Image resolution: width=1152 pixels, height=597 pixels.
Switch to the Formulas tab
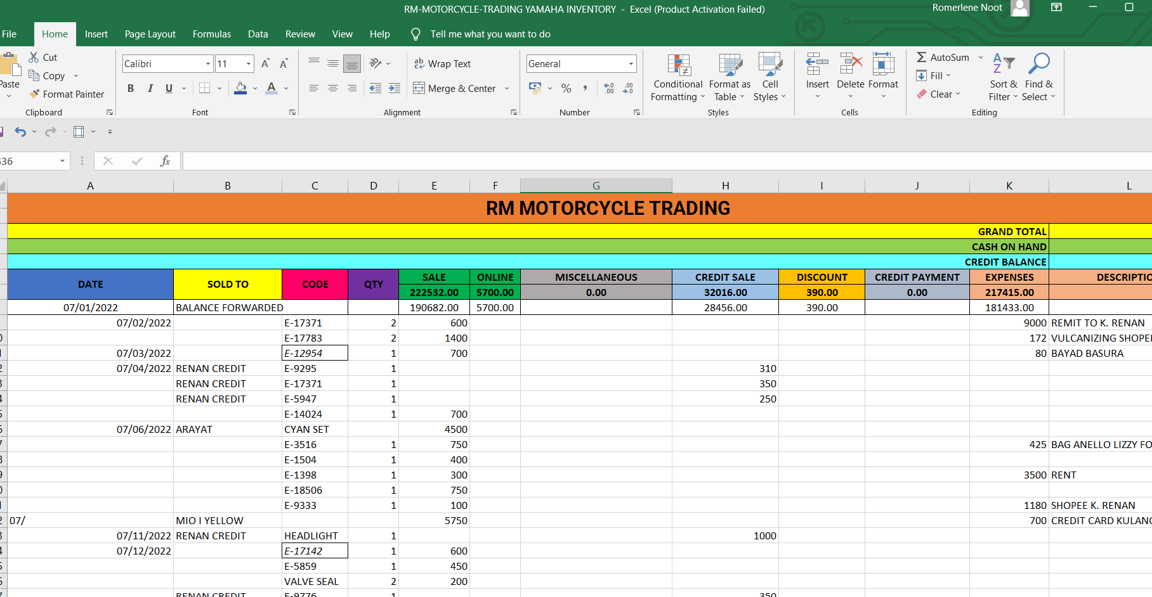[212, 34]
